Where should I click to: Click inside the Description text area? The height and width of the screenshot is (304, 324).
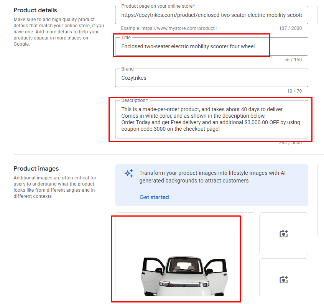(x=211, y=119)
